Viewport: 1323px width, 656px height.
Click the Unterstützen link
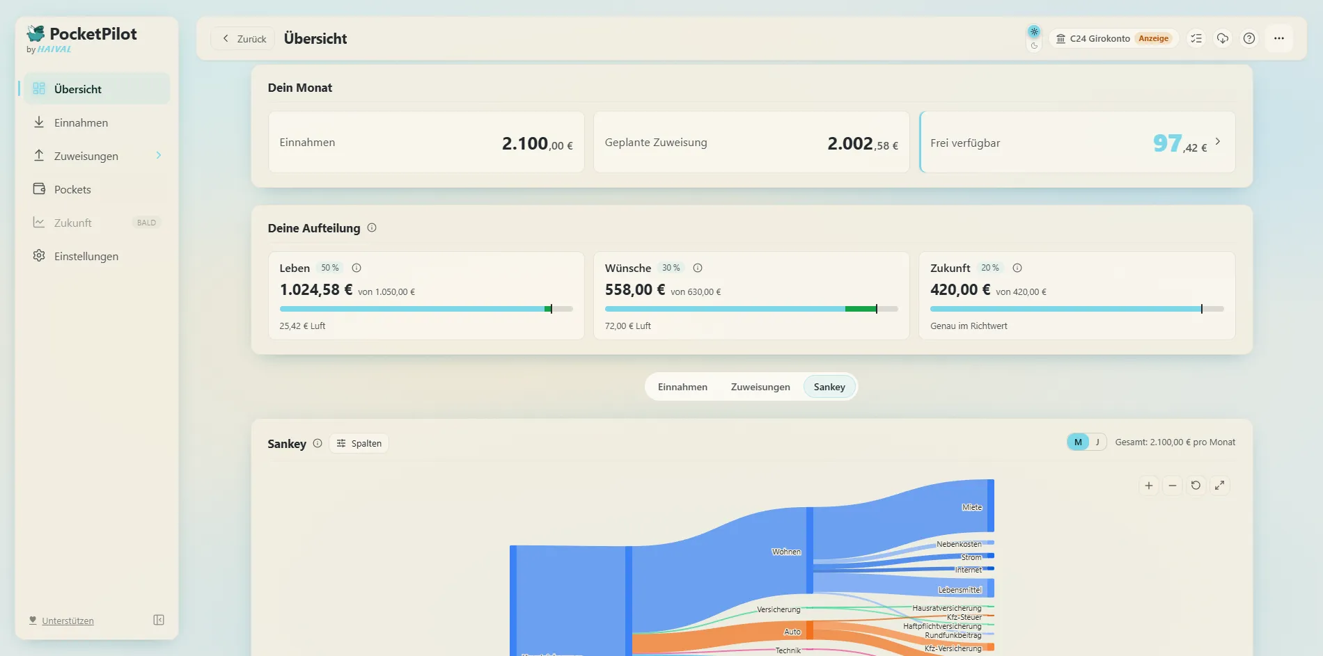(x=68, y=621)
